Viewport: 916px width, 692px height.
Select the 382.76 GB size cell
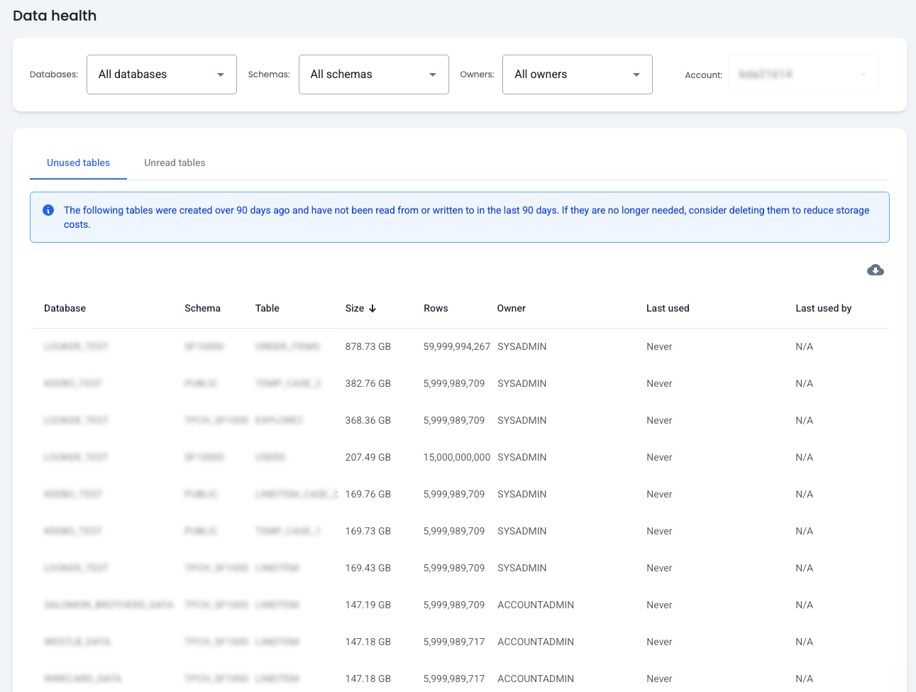click(x=368, y=383)
